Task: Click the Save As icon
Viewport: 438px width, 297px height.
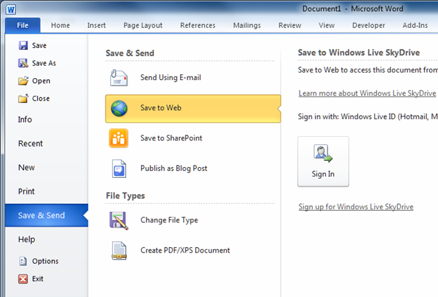Action: (x=23, y=63)
